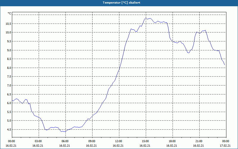Screen dimensions: 238x149
Task: Click the 5,5 temperature axis label
Action: [x=9, y=112]
